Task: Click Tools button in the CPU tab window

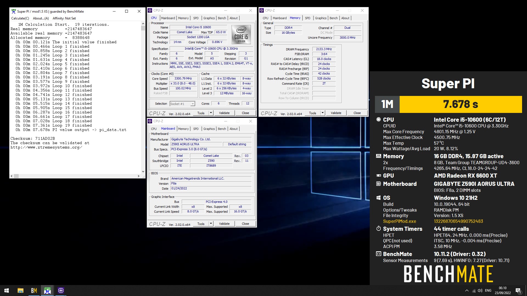Action: [x=201, y=113]
